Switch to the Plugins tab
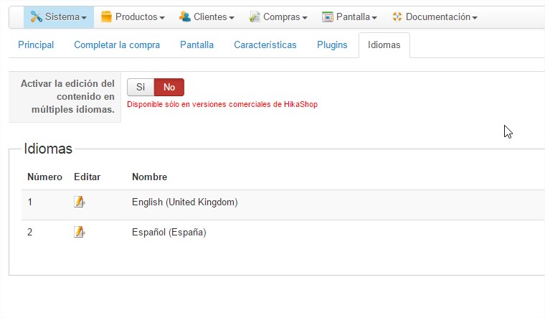The width and height of the screenshot is (545, 318). tap(332, 45)
